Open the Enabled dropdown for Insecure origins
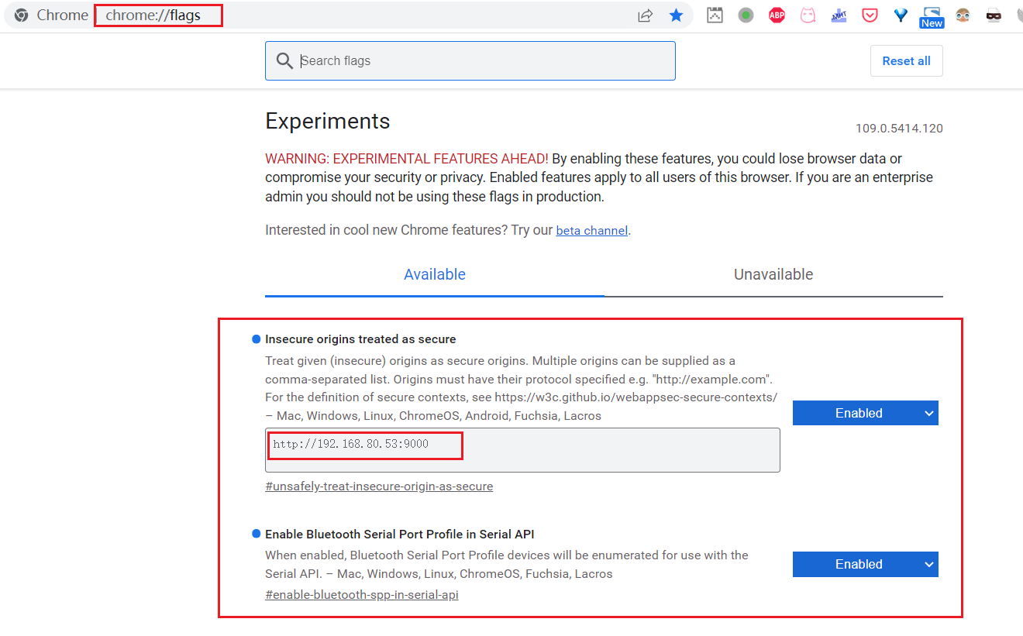This screenshot has height=636, width=1023. click(865, 413)
